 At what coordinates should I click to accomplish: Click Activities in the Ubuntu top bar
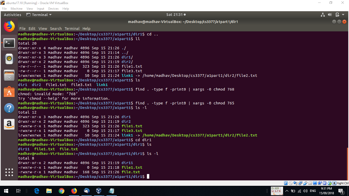coord(13,14)
